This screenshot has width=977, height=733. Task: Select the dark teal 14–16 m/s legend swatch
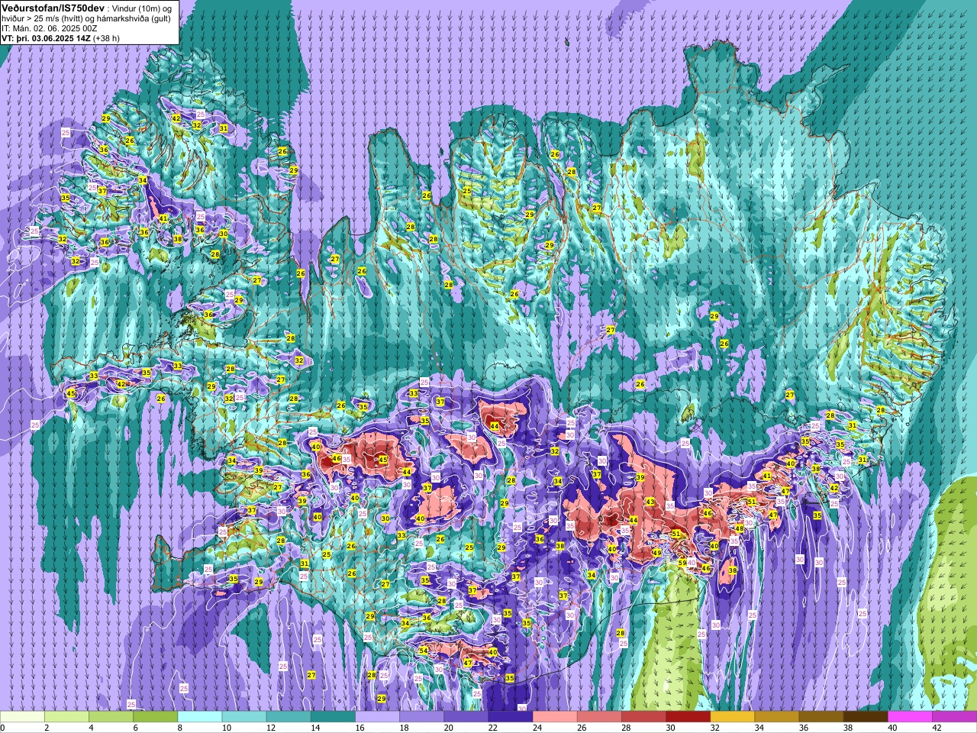pos(333,717)
